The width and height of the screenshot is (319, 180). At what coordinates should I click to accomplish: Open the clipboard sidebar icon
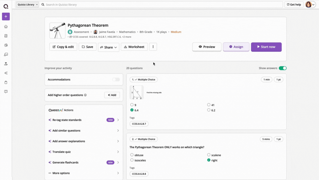point(6,82)
